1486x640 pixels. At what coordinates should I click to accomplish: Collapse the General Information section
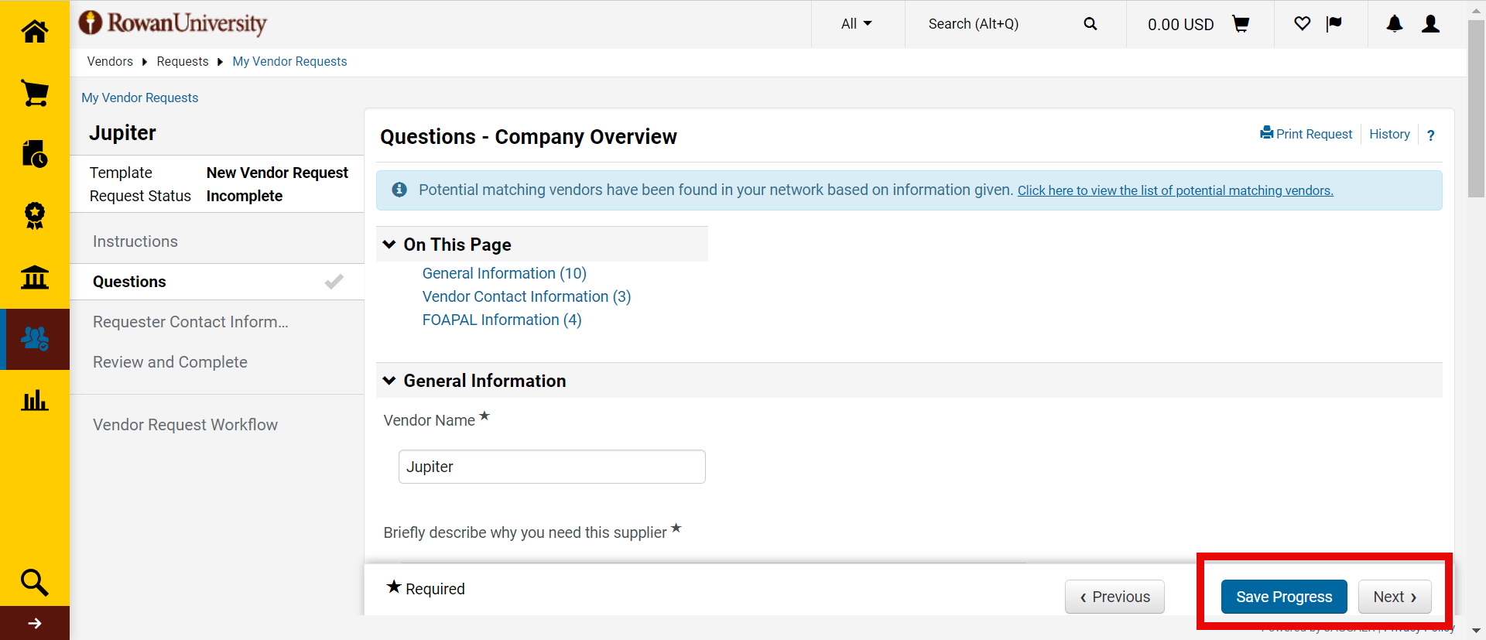pos(389,381)
